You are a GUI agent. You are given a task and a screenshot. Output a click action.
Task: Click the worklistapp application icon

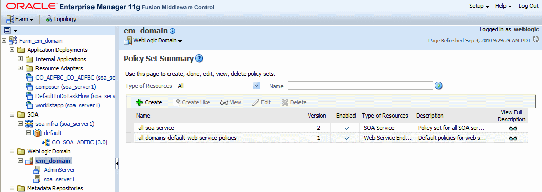(x=30, y=105)
